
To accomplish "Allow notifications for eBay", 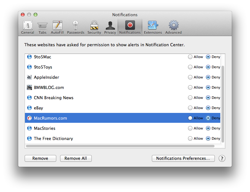I will 190,108.
